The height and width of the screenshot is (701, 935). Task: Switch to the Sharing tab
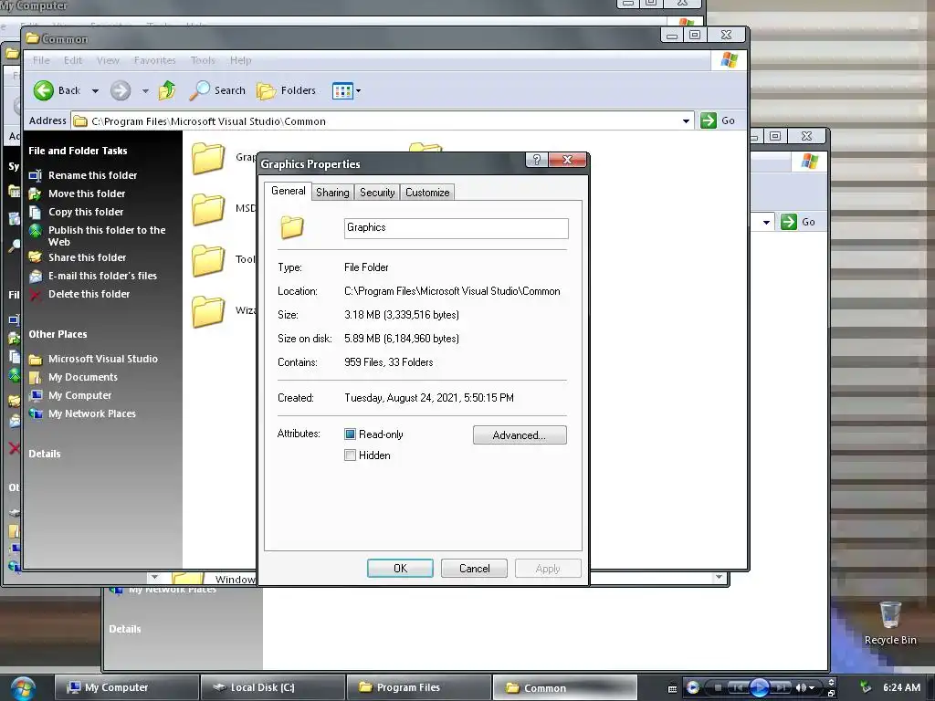(x=332, y=193)
